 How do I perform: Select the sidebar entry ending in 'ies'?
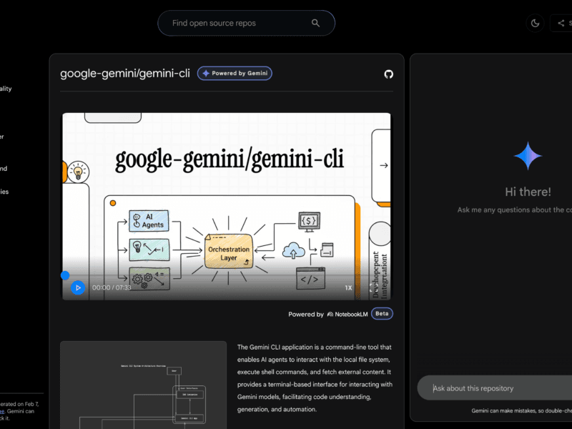tap(4, 192)
